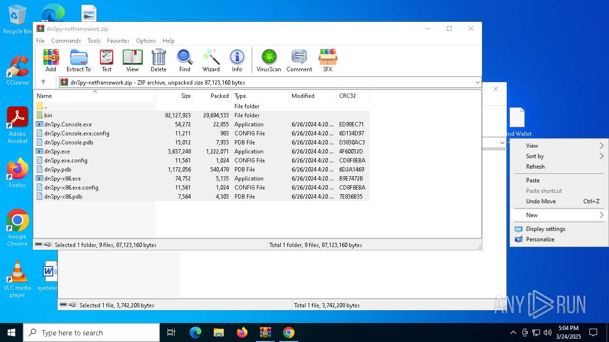The image size is (609, 342).
Task: Click the Windows Start button
Action: coord(11,332)
